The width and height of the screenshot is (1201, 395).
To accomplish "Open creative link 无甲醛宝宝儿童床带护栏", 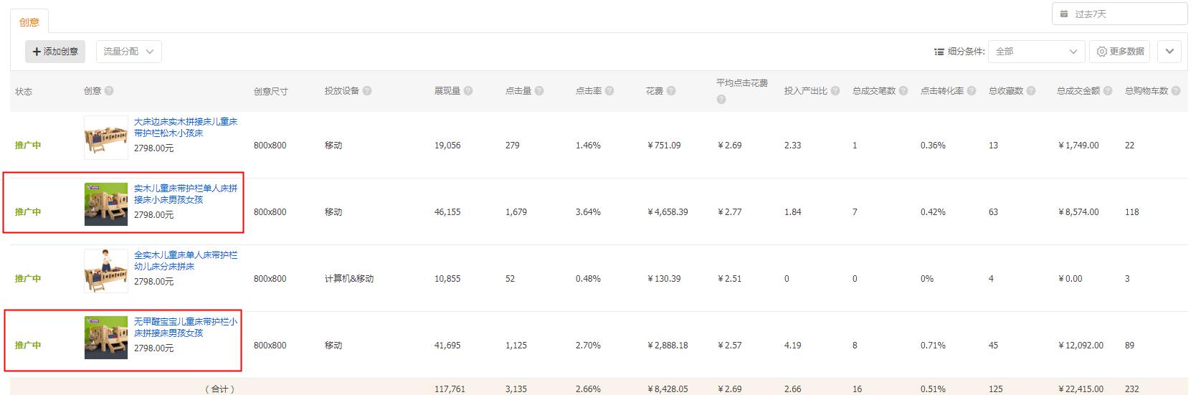I will point(186,328).
